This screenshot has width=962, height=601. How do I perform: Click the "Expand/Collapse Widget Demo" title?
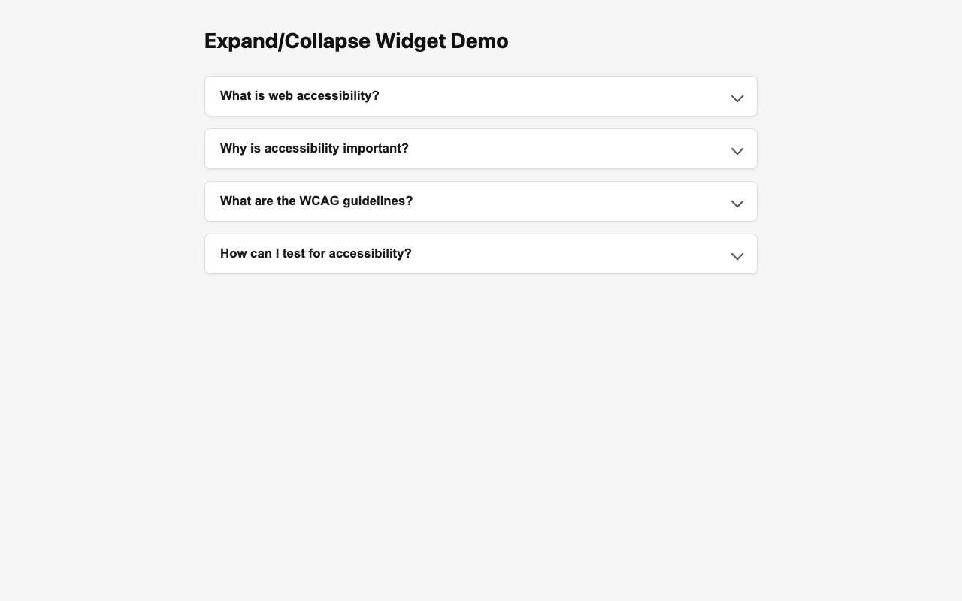coord(355,41)
